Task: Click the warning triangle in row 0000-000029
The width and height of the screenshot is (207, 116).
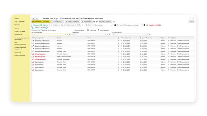Action: point(33,59)
